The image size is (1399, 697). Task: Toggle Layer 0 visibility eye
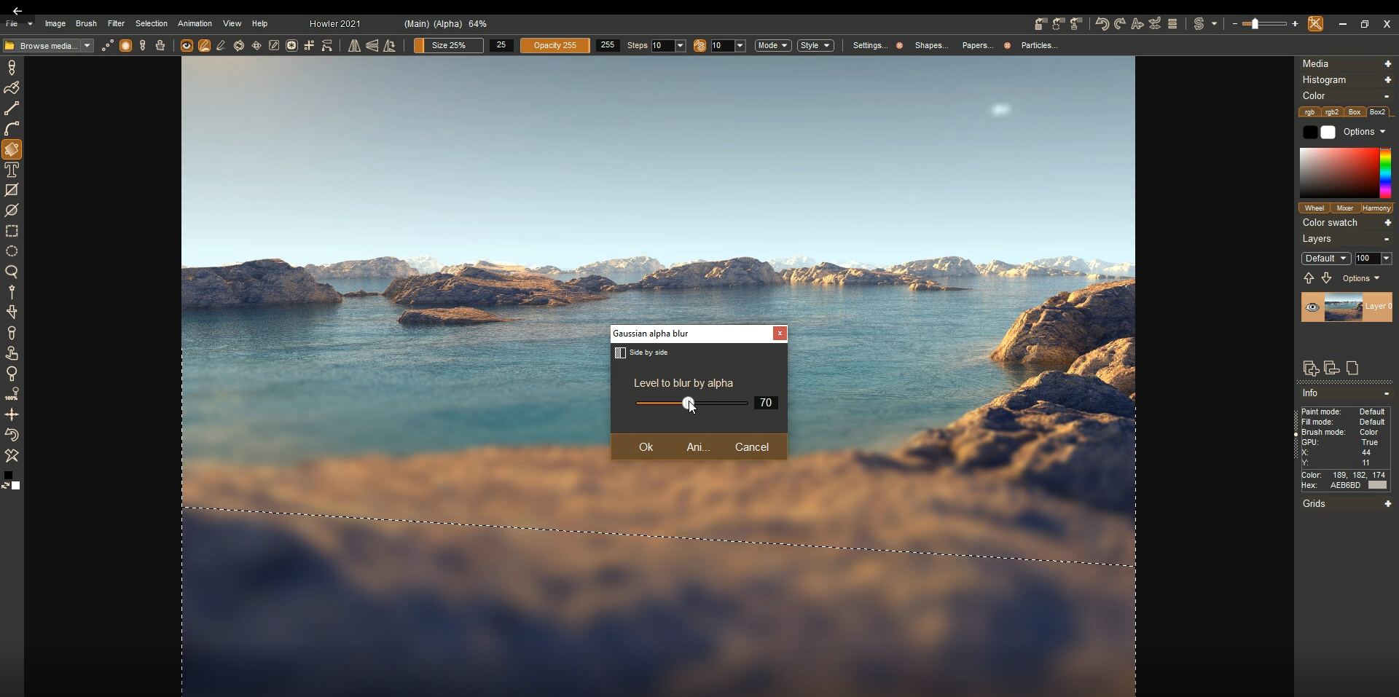click(x=1312, y=307)
